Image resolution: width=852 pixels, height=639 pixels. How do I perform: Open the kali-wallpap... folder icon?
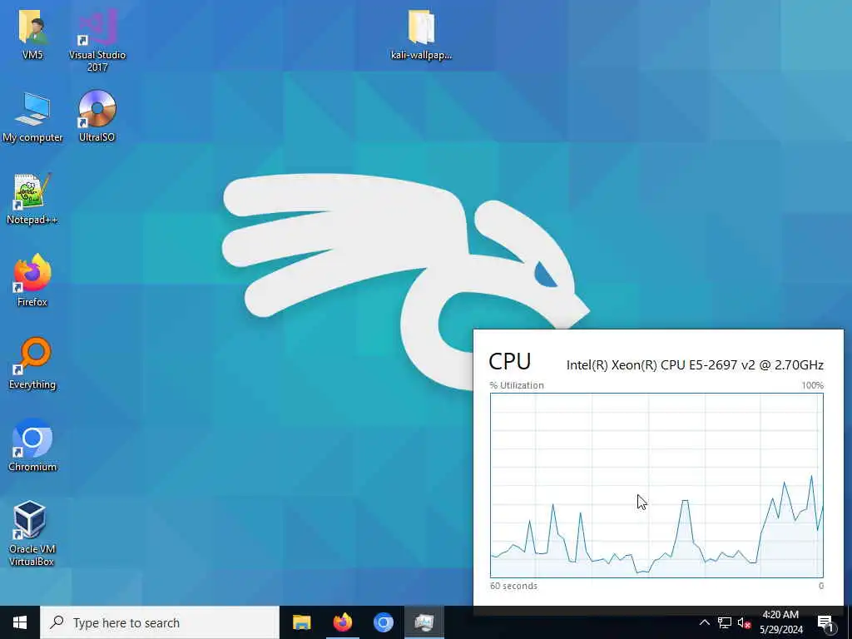421,33
